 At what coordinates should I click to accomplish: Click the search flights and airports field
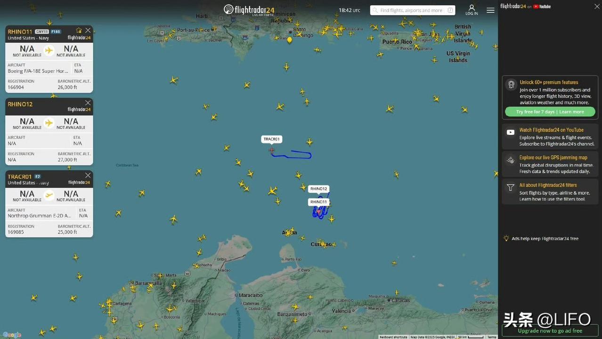click(x=413, y=10)
